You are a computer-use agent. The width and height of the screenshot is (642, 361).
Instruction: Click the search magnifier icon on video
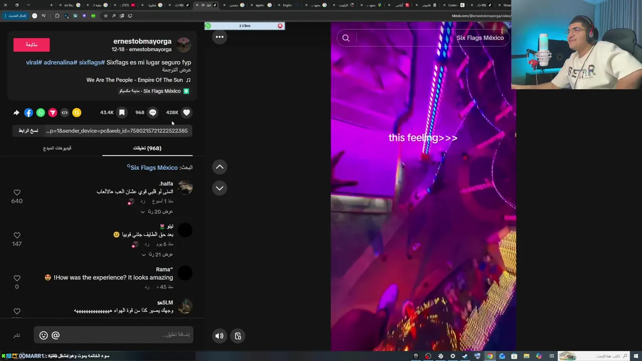(x=346, y=38)
